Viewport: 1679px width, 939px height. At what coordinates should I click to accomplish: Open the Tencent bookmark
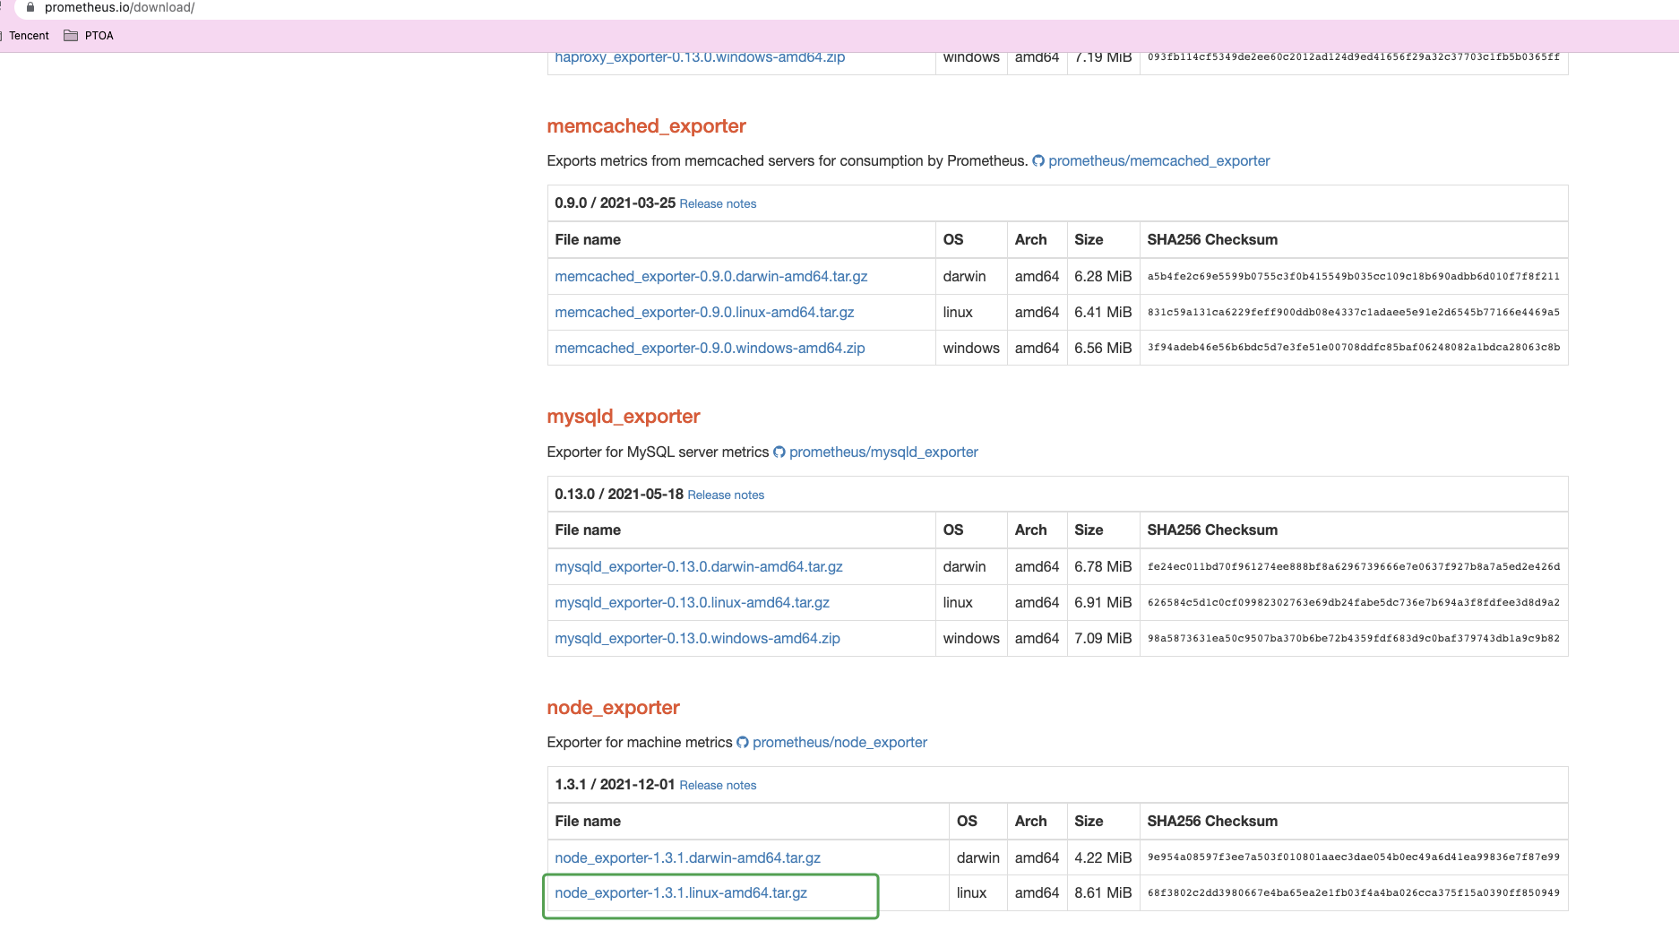29,36
